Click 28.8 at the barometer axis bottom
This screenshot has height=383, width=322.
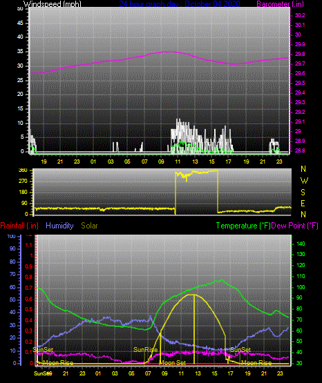pos(300,150)
